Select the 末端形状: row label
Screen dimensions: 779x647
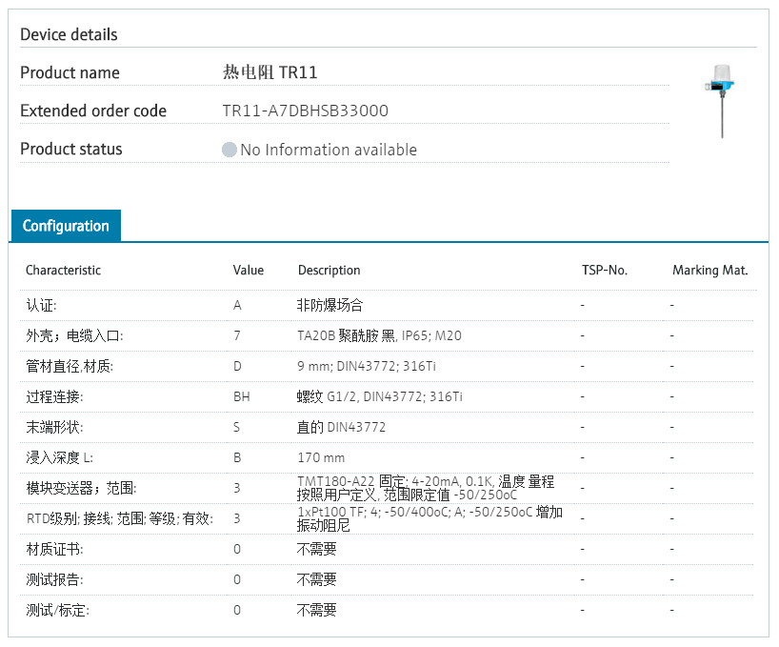(54, 427)
